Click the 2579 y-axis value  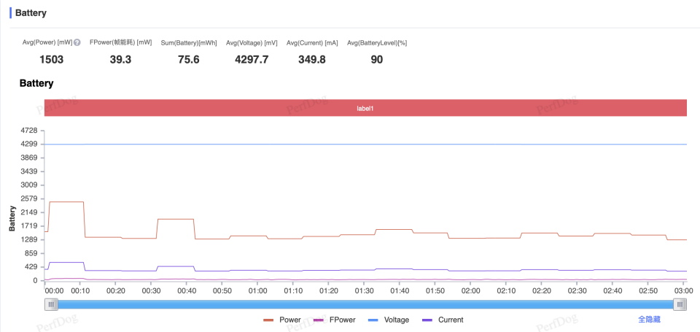tap(31, 199)
